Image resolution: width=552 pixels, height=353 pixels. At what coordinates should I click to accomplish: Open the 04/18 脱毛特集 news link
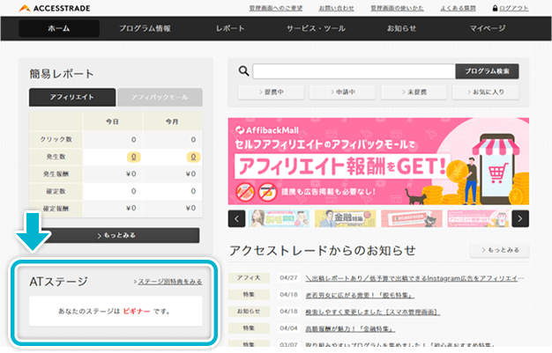[360, 295]
